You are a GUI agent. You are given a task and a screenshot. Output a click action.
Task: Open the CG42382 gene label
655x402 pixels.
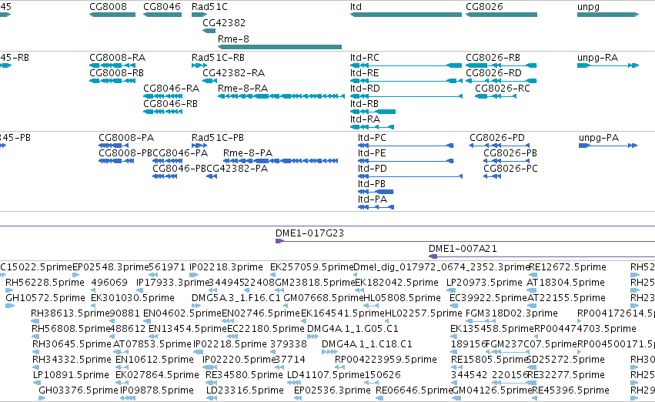[224, 22]
